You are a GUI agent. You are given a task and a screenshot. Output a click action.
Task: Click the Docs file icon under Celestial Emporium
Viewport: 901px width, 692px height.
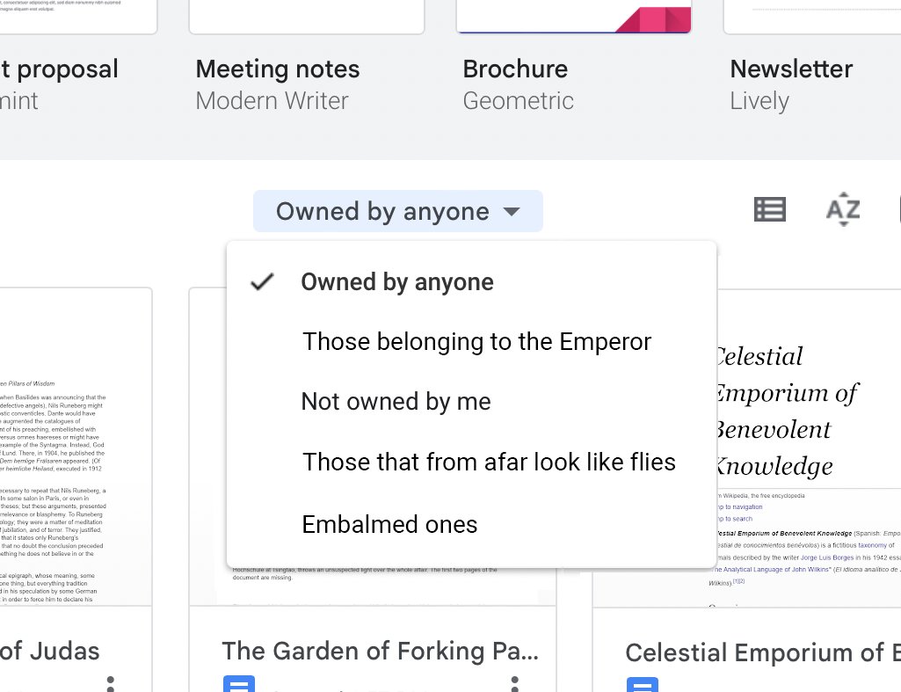click(643, 685)
